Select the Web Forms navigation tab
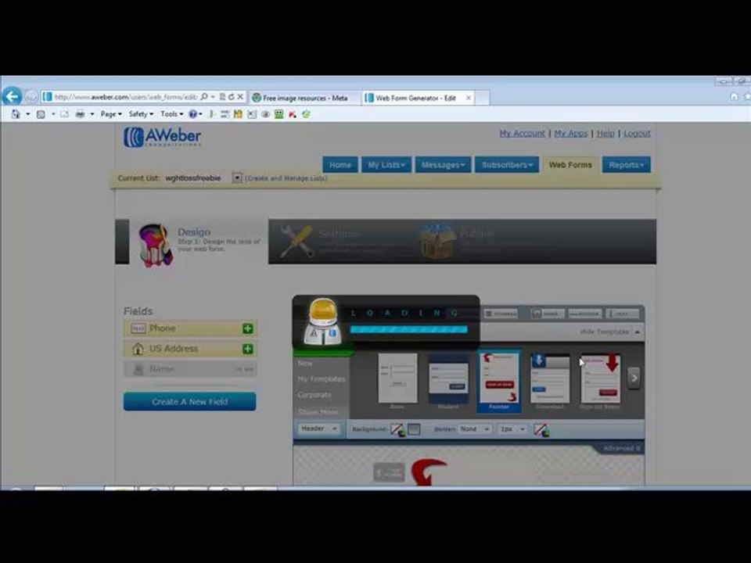751x563 pixels. point(570,165)
